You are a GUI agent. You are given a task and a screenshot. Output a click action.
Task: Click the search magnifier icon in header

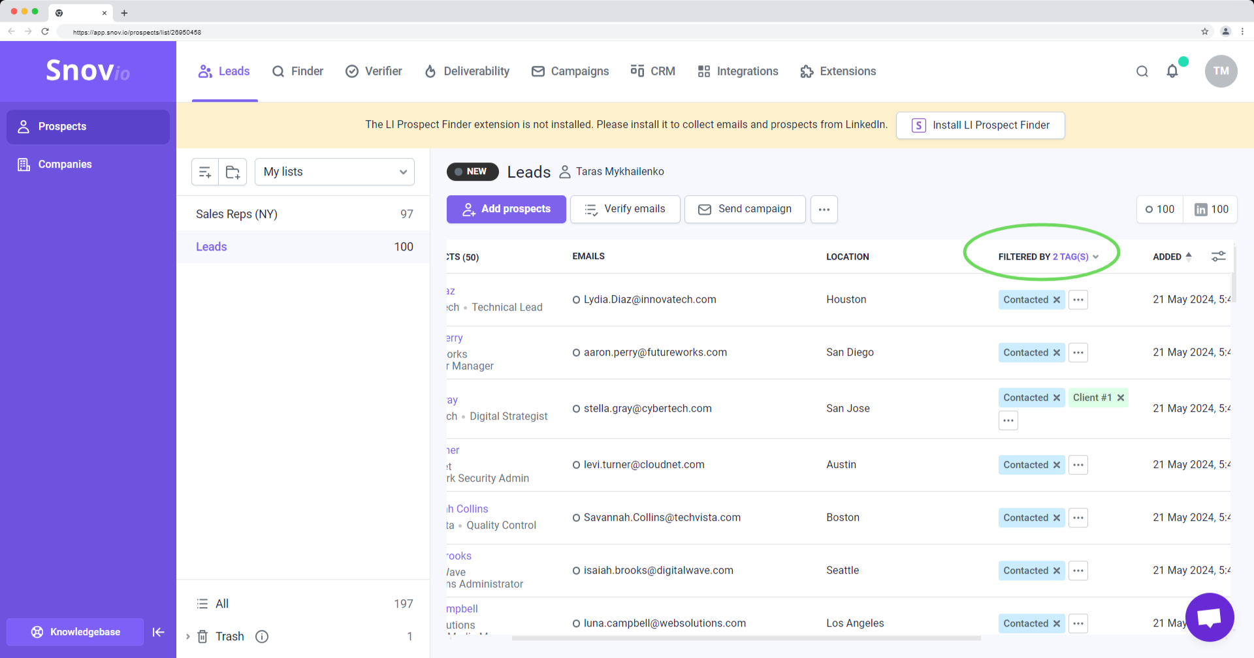click(x=1142, y=71)
